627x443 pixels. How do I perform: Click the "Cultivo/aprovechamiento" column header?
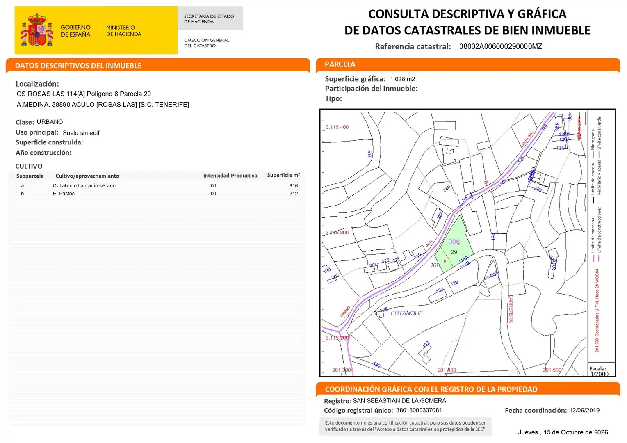click(x=87, y=176)
